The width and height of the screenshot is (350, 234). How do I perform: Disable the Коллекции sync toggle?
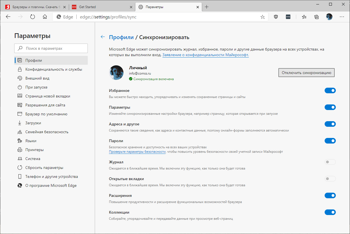[x=330, y=212]
